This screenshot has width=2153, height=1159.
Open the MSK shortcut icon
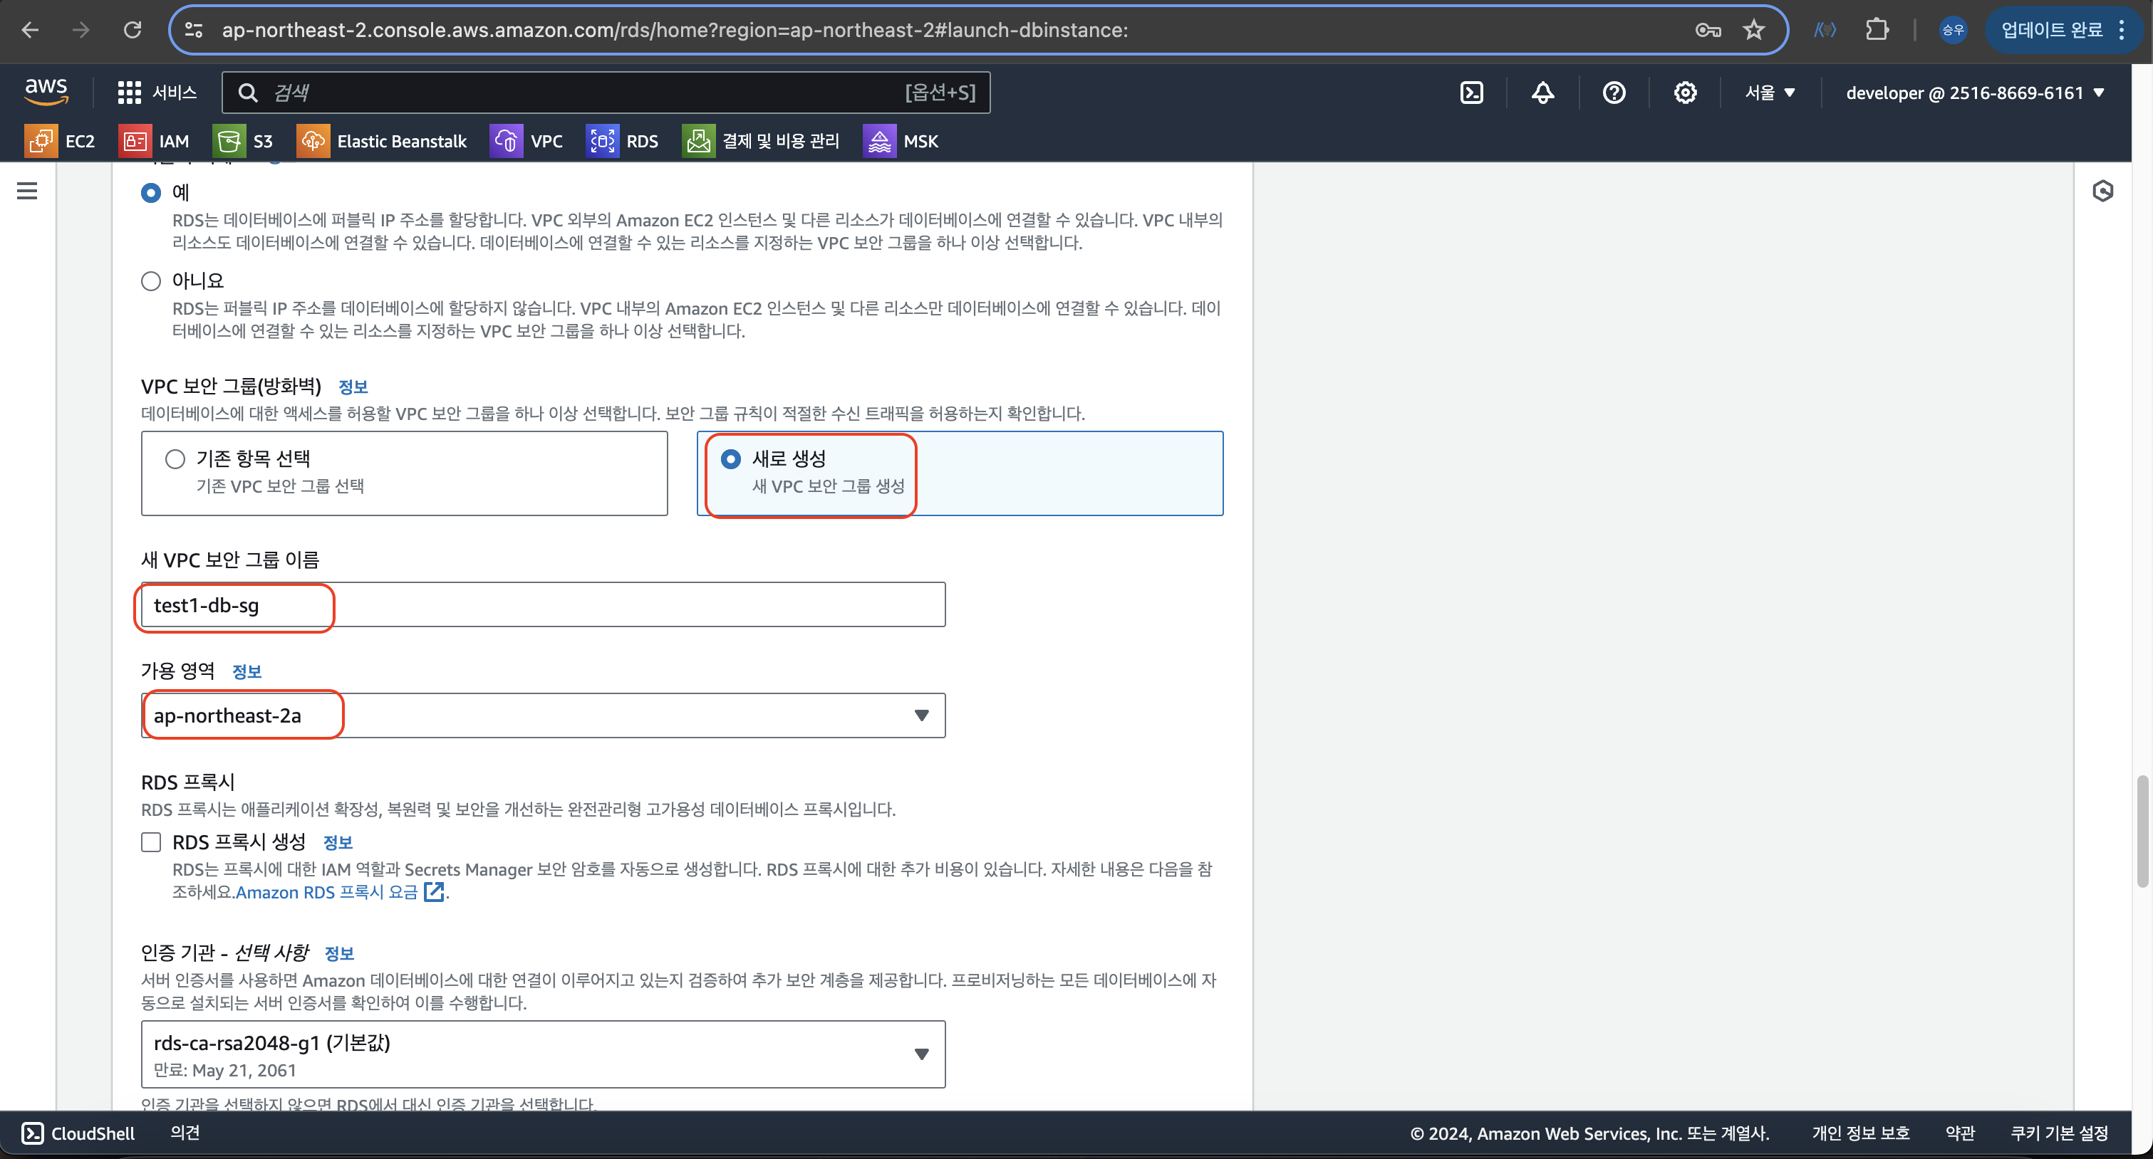click(879, 141)
